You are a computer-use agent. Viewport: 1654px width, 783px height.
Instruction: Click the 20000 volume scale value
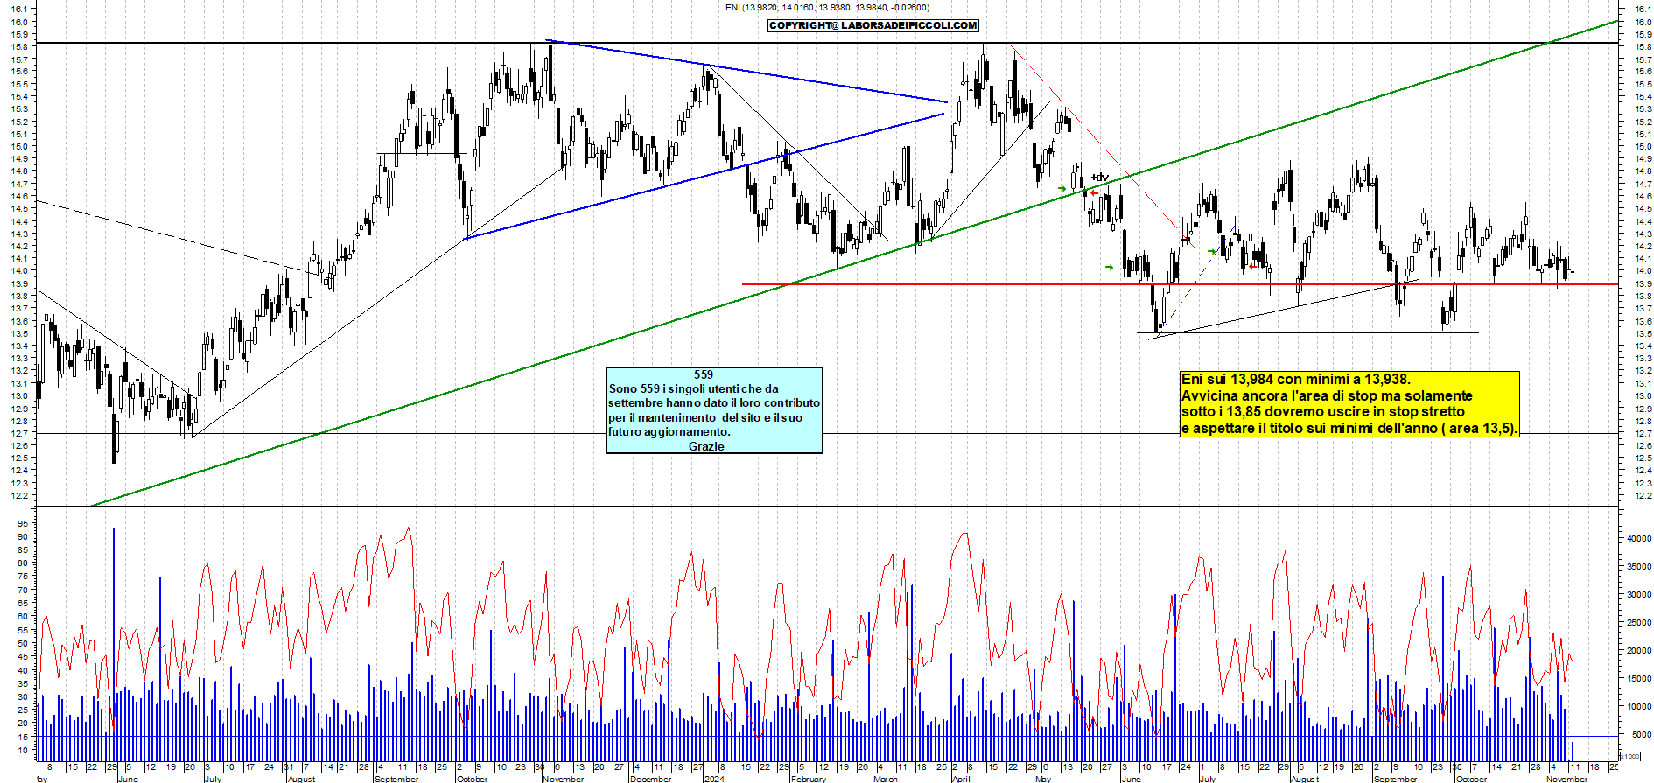click(x=1639, y=651)
